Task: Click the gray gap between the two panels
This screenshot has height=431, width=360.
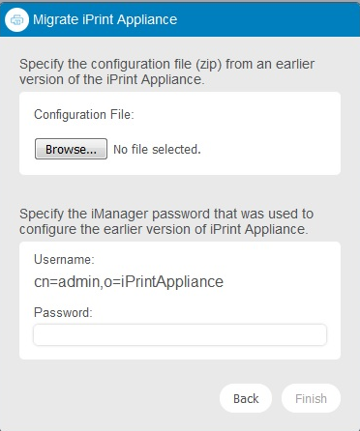Action: 180,190
